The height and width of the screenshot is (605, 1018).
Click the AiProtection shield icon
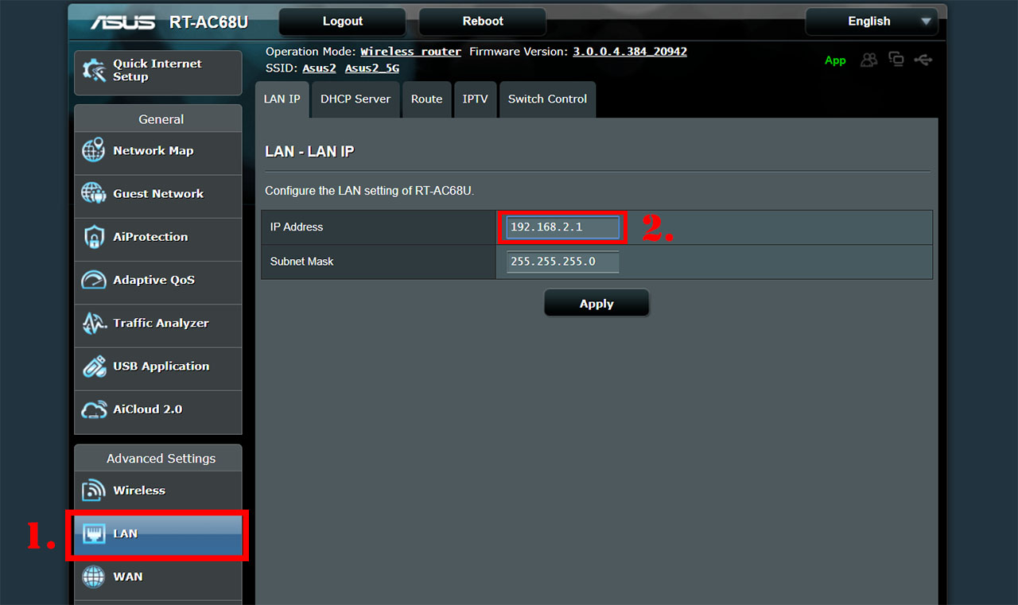94,237
